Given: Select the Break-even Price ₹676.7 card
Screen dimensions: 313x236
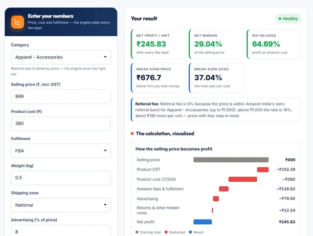Looking at the screenshot, I should pyautogui.click(x=158, y=78).
